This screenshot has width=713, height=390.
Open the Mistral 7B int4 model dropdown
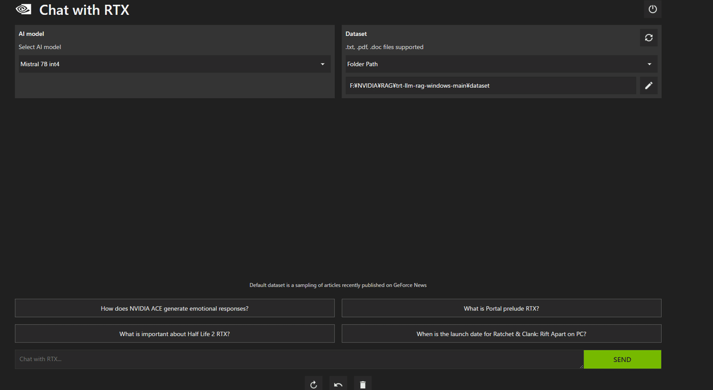pyautogui.click(x=175, y=64)
